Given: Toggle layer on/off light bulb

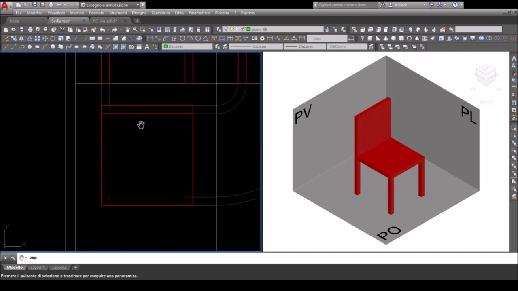Looking at the screenshot, I should click(226, 29).
